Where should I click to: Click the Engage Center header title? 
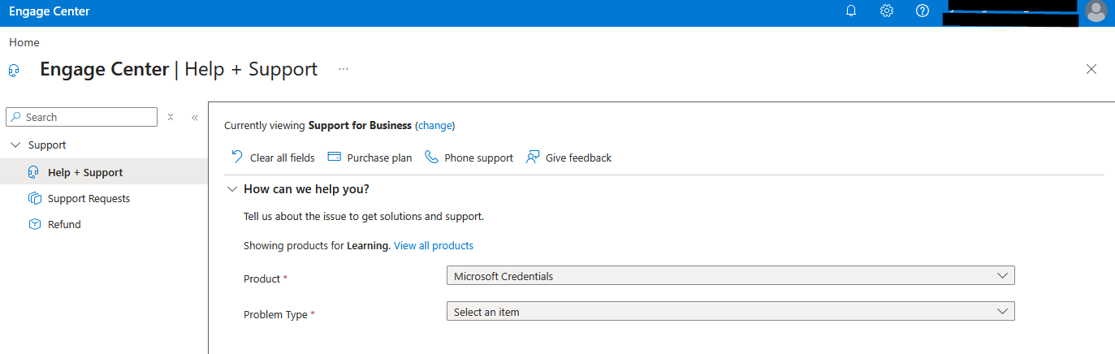tap(50, 11)
